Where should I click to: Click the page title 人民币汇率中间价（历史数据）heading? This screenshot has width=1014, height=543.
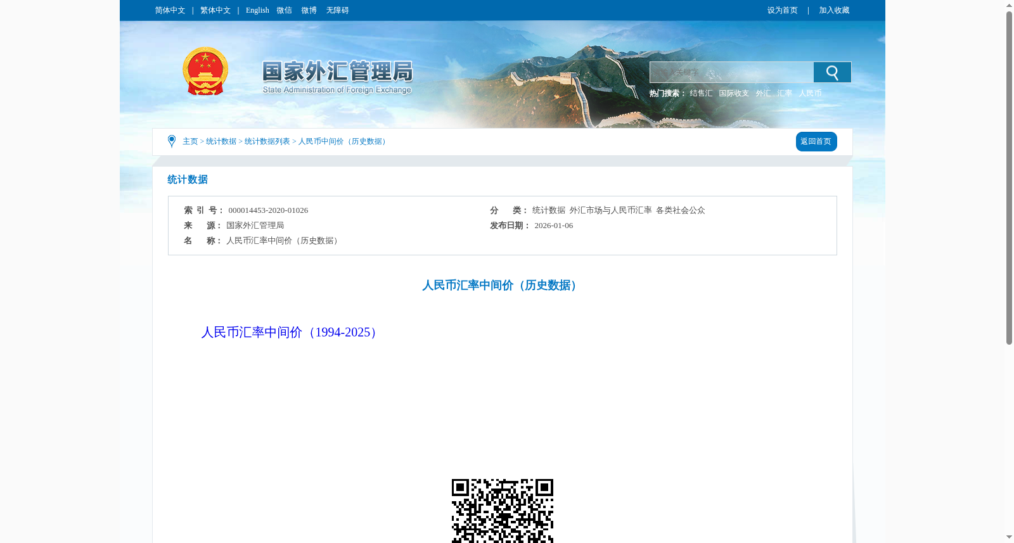[502, 285]
